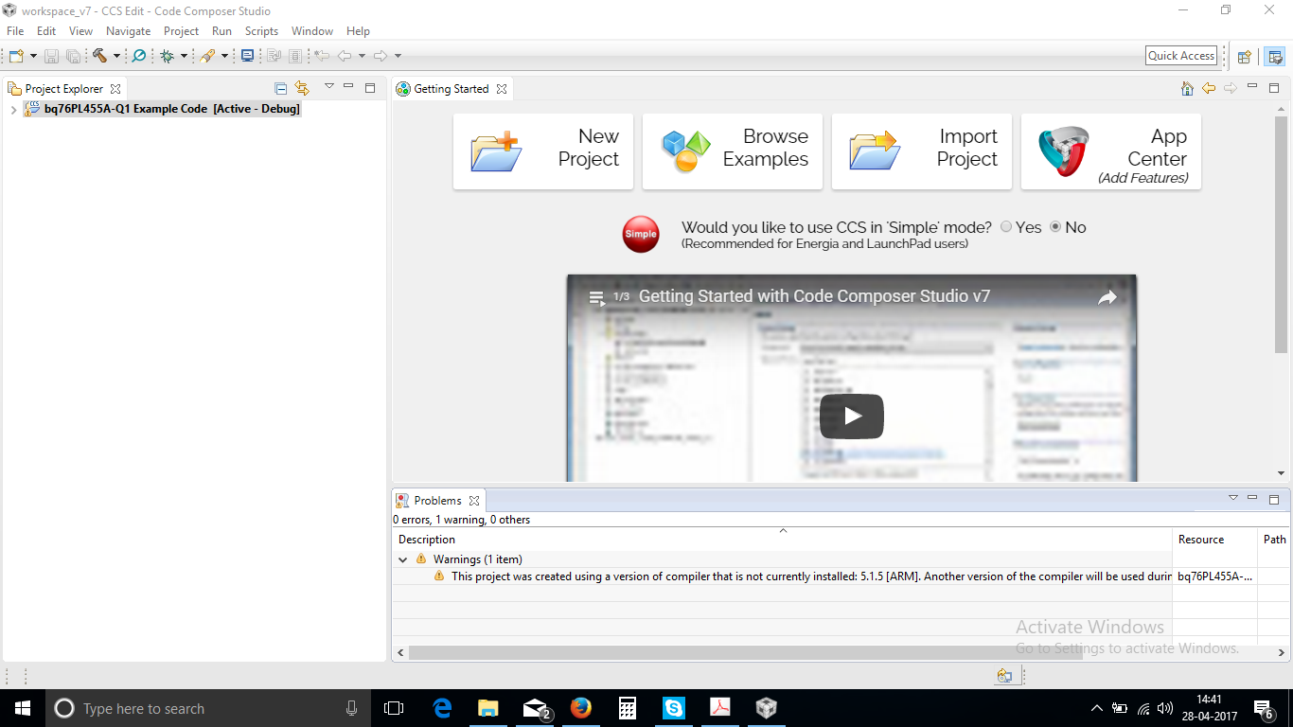
Task: Open the Problems panel View Menu triangle
Action: (x=1232, y=498)
